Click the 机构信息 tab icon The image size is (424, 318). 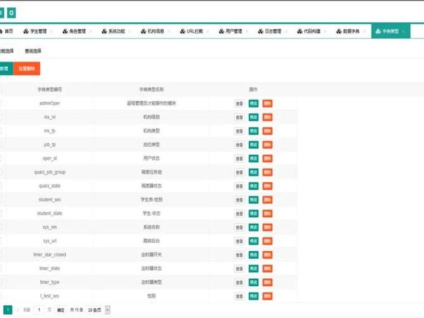pos(144,31)
